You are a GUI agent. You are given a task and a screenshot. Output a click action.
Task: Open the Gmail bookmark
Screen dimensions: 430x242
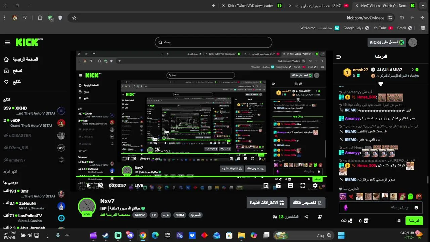(x=404, y=28)
